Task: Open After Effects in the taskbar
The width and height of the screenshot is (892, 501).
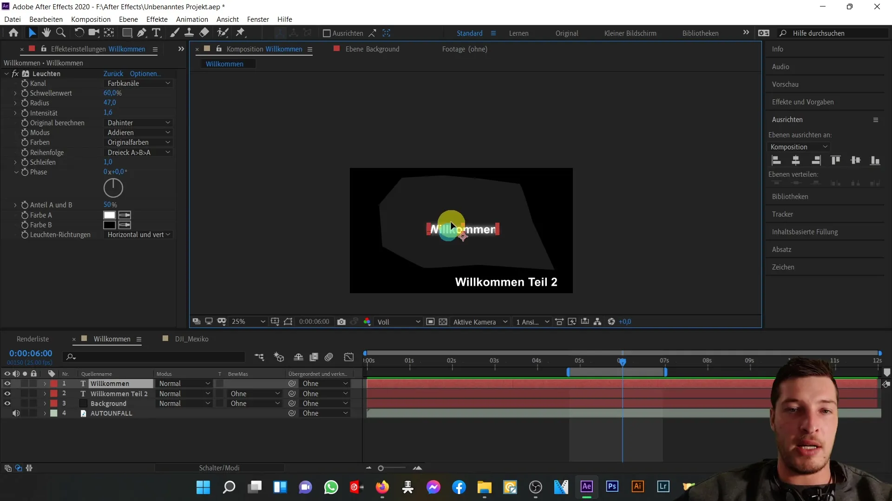Action: coord(586,487)
